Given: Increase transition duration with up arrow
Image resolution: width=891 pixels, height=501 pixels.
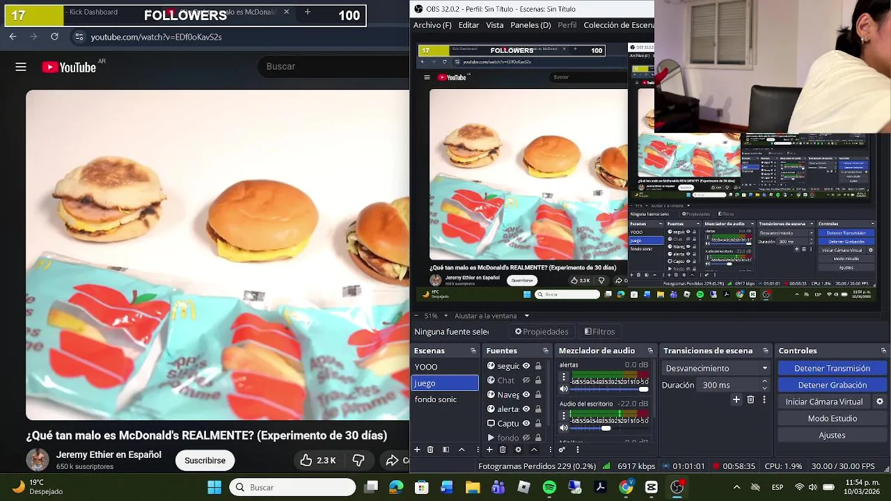Looking at the screenshot, I should pos(764,381).
